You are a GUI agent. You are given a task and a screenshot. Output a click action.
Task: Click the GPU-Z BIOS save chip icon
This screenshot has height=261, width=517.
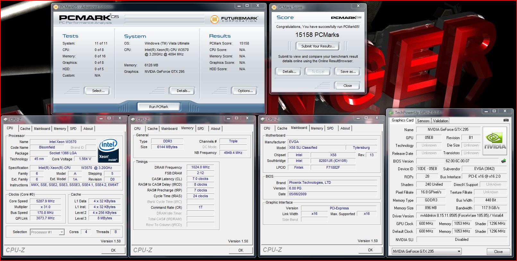point(504,161)
